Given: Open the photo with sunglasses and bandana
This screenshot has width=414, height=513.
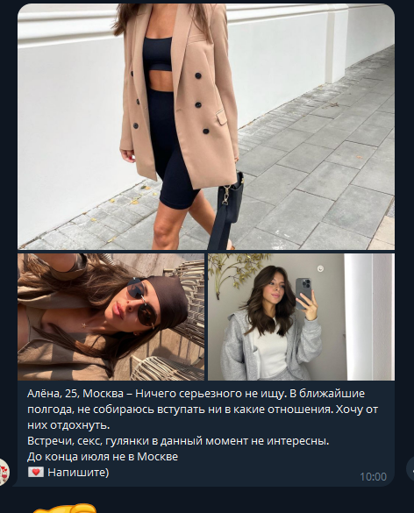Looking at the screenshot, I should tap(111, 317).
